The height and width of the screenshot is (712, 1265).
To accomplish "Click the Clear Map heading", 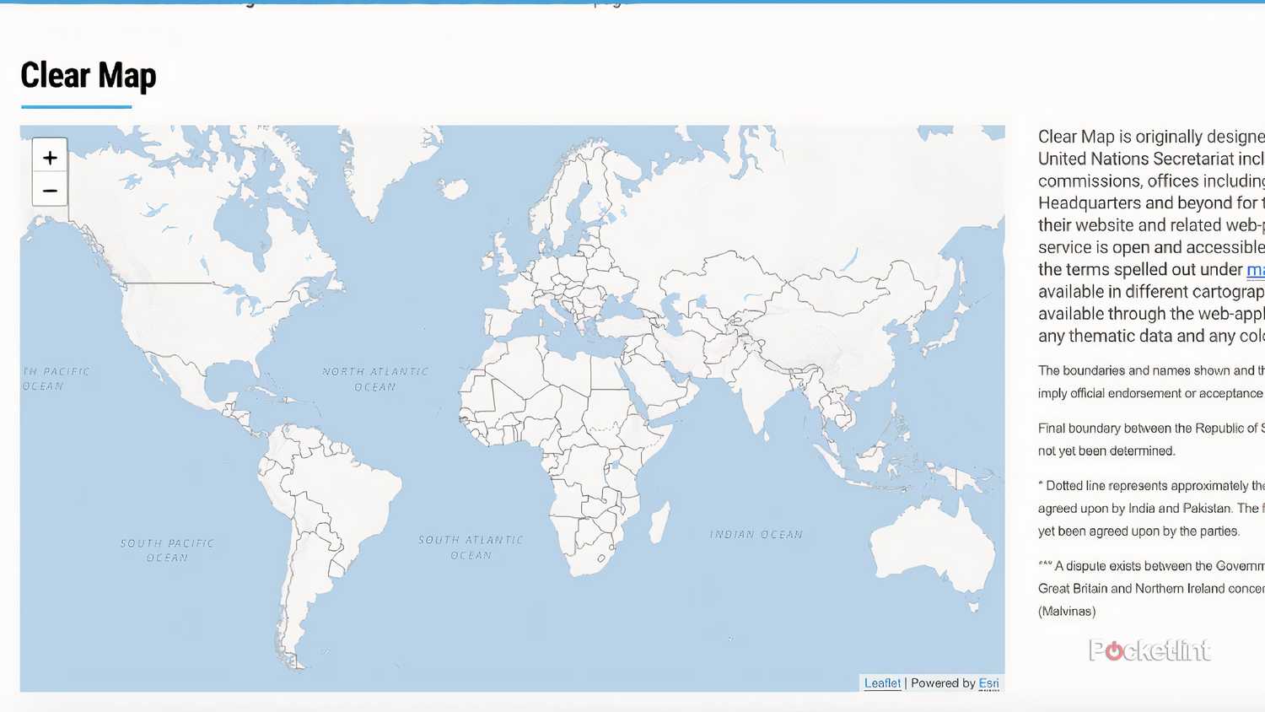I will coord(89,75).
